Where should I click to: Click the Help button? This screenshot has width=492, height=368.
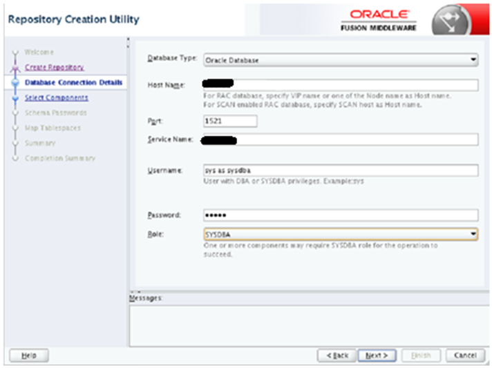pyautogui.click(x=29, y=356)
